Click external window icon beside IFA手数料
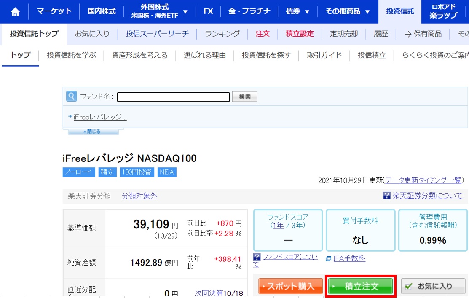Screen dimensions: 469x298 [328, 258]
